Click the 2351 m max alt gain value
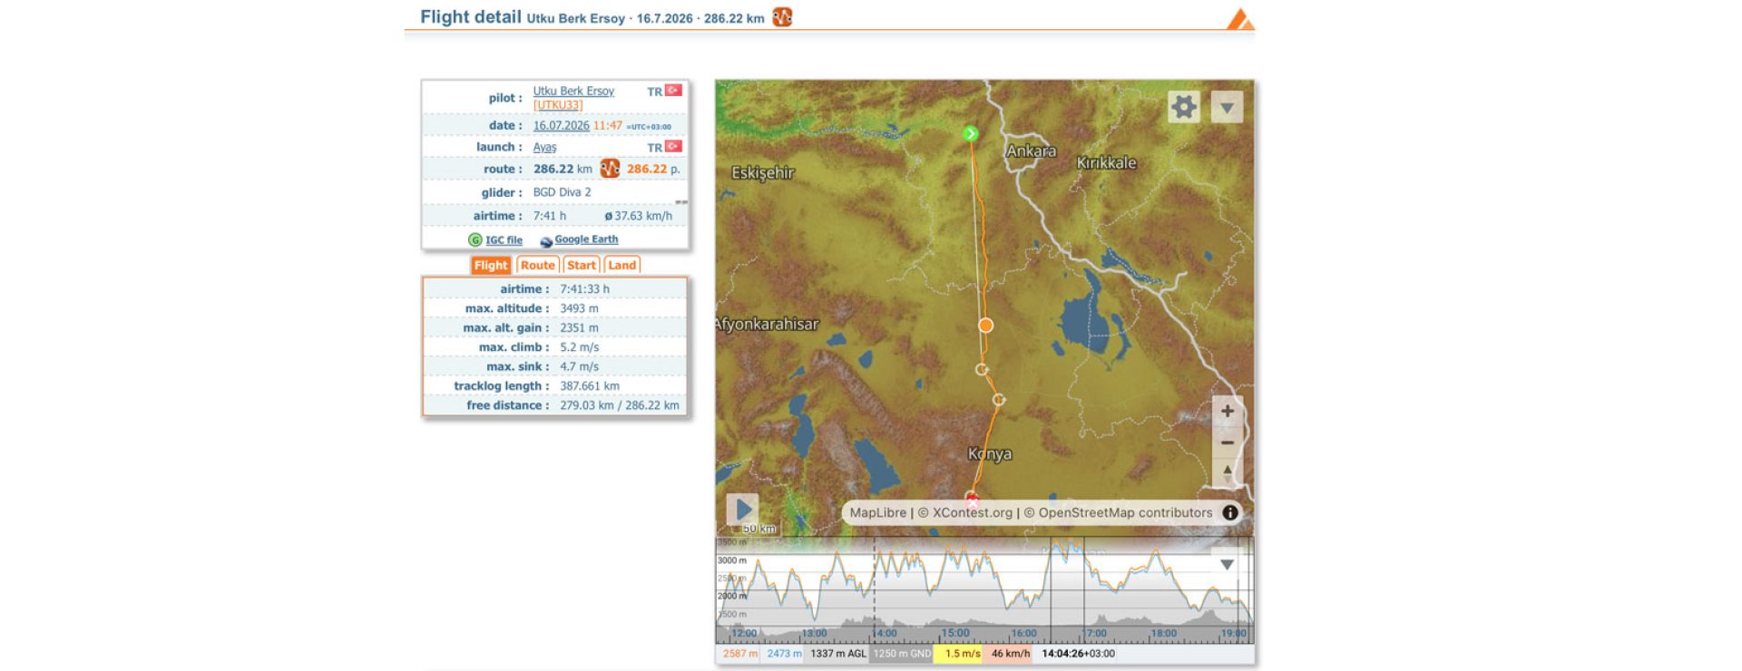 (579, 328)
